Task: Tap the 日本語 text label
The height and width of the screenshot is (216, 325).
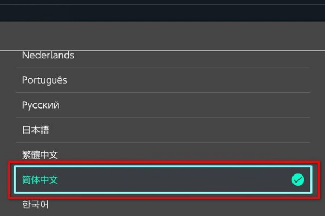Action: tap(35, 130)
